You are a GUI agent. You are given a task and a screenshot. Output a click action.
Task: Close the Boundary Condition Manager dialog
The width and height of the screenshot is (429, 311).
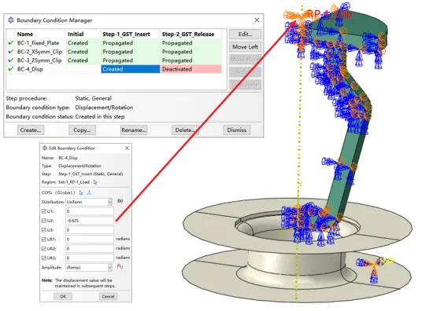coord(257,20)
